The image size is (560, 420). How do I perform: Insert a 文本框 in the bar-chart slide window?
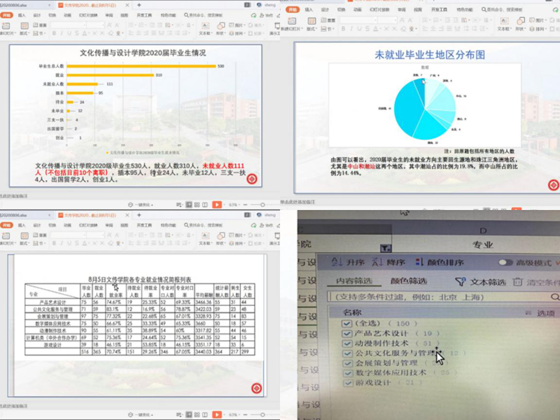[x=205, y=29]
